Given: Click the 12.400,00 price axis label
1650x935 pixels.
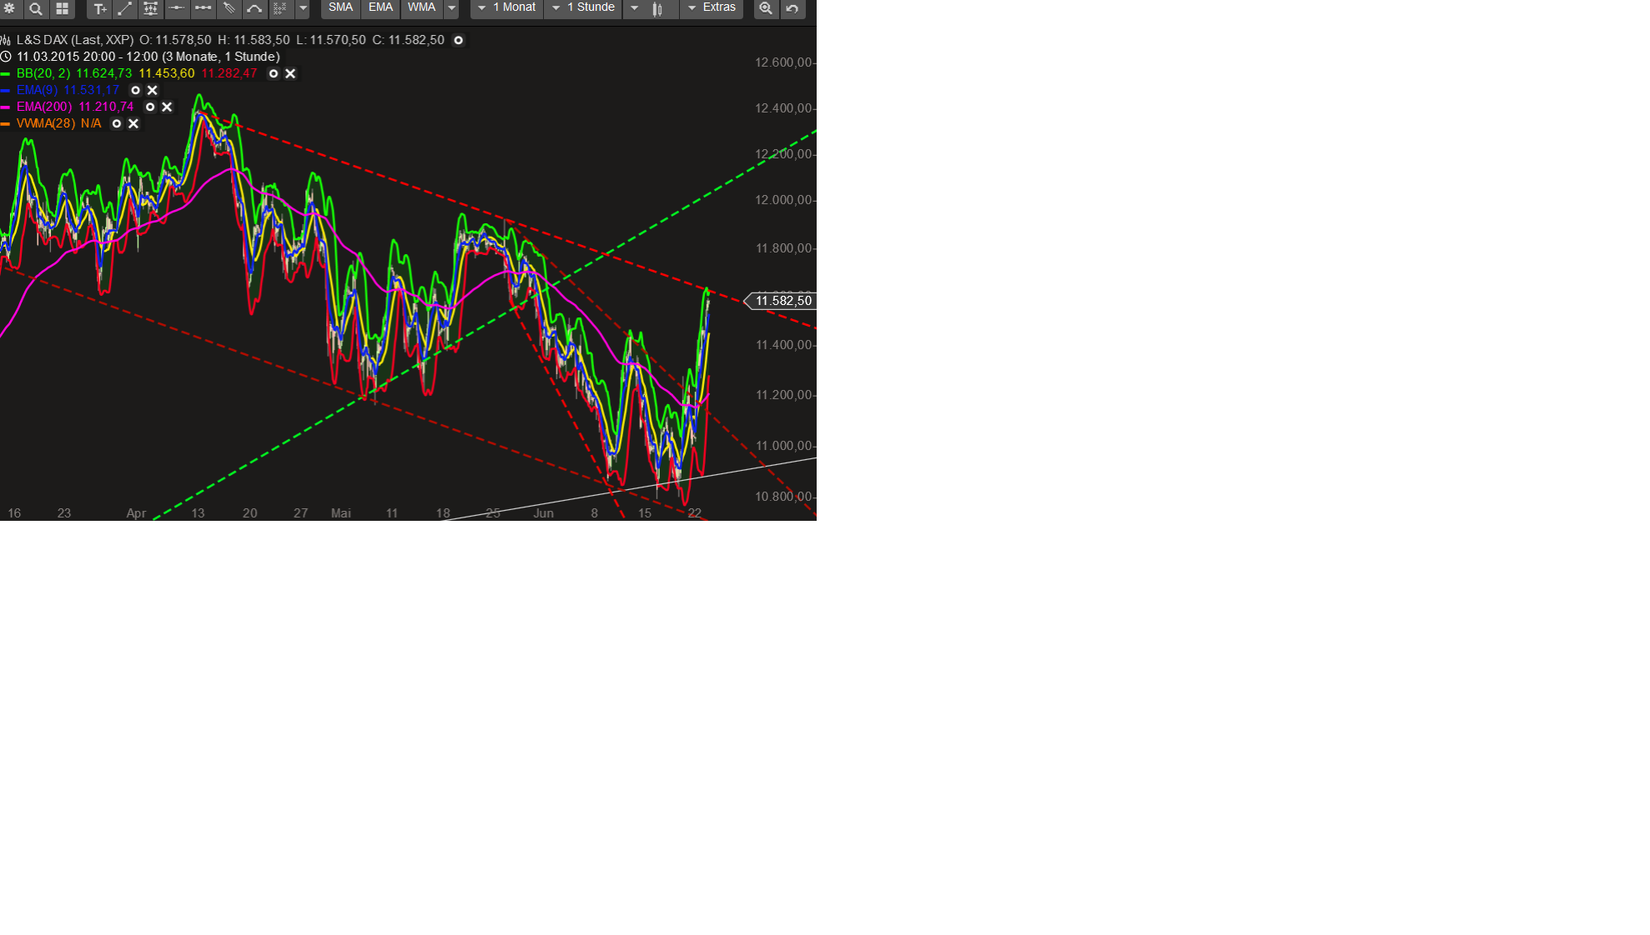Looking at the screenshot, I should pyautogui.click(x=783, y=108).
